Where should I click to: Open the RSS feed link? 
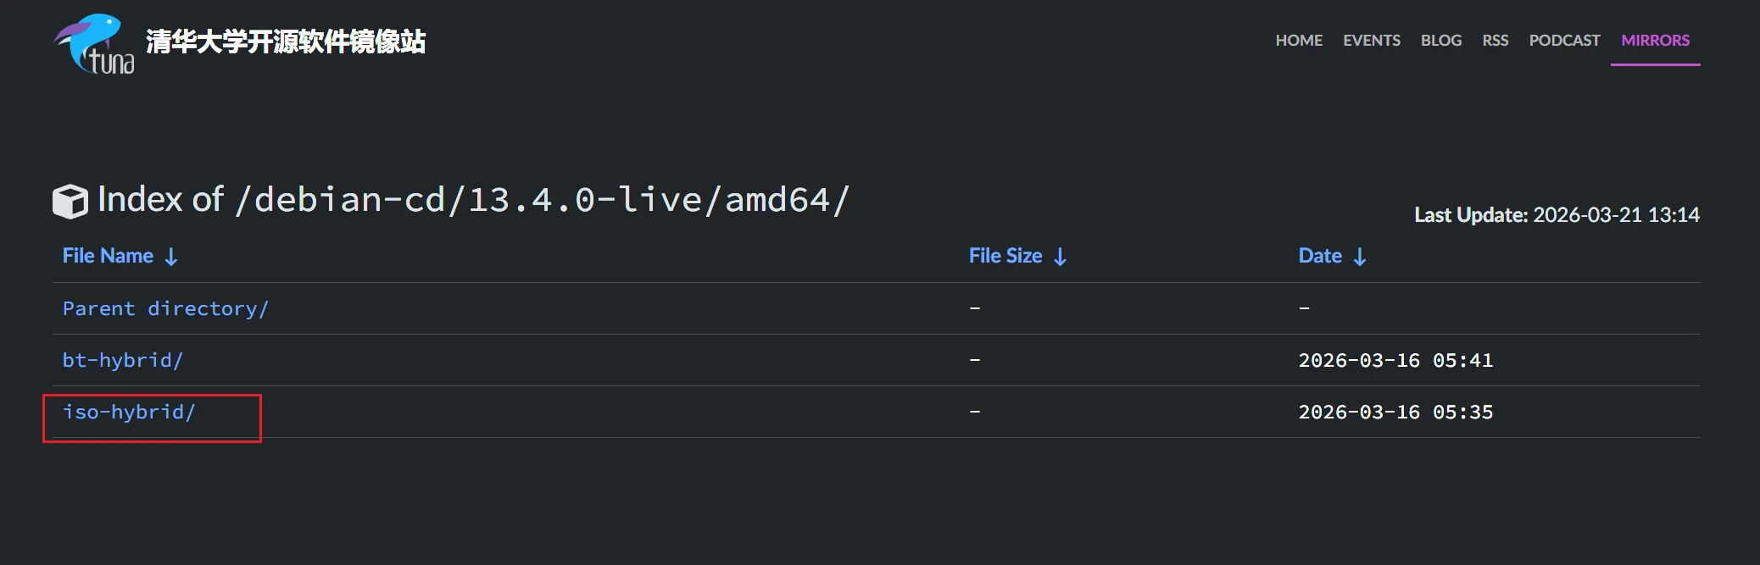[x=1495, y=41]
